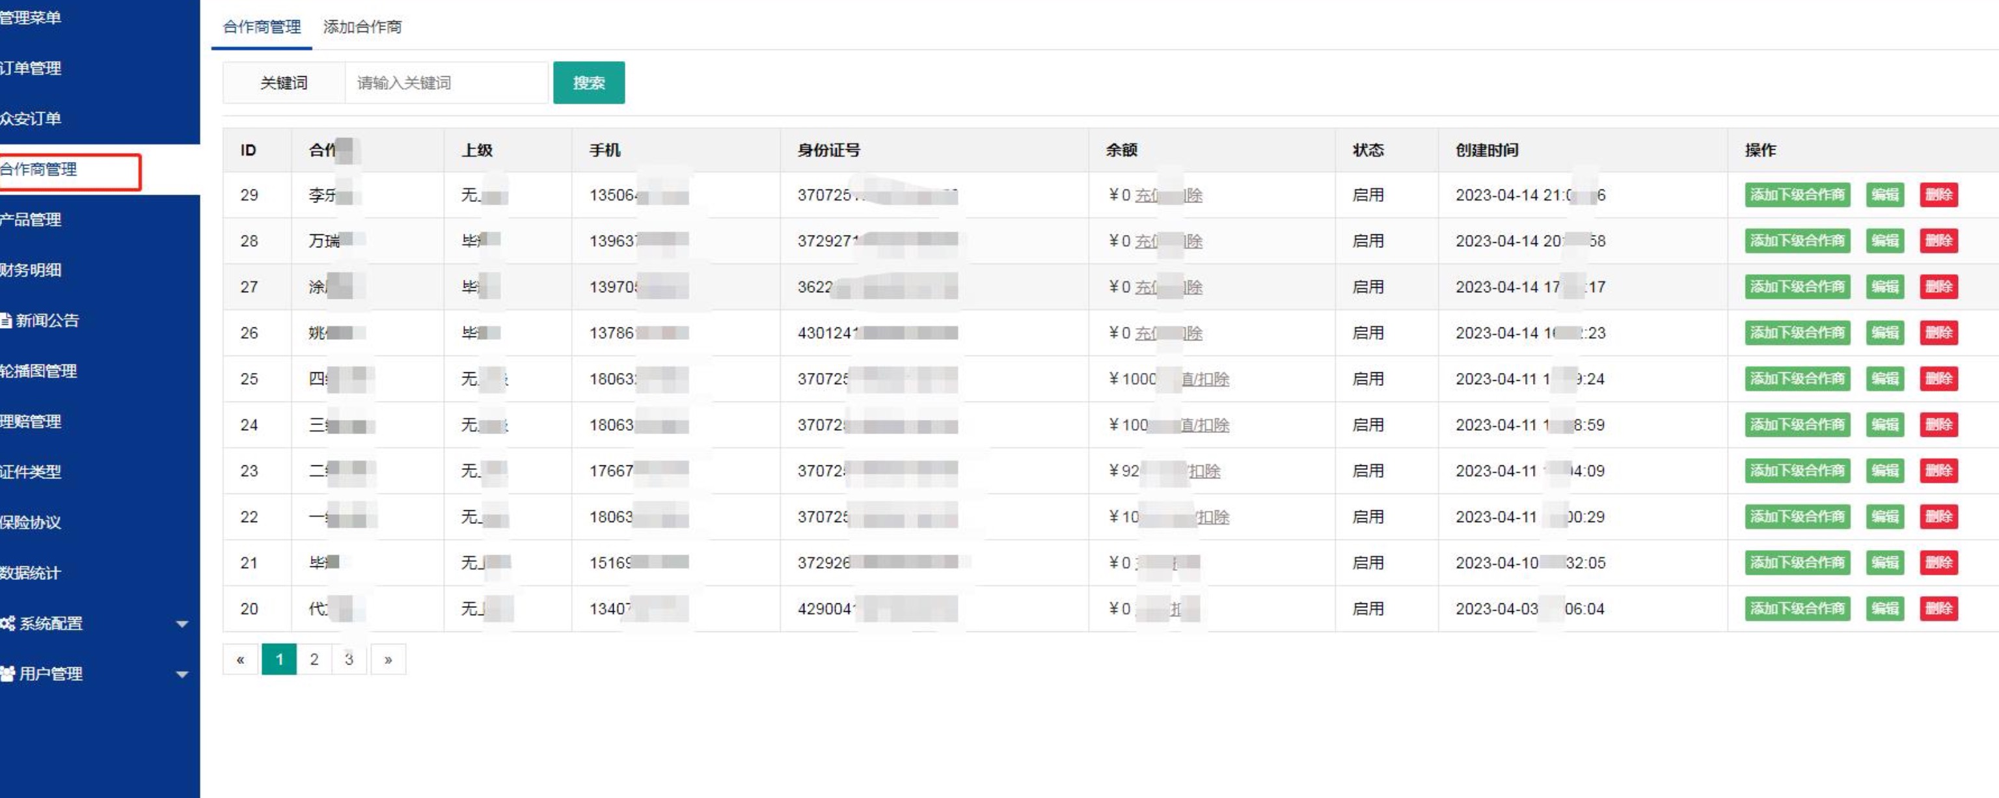This screenshot has height=798, width=1999.
Task: Click recharge/deduct link for ID 24
Action: pyautogui.click(x=1204, y=426)
